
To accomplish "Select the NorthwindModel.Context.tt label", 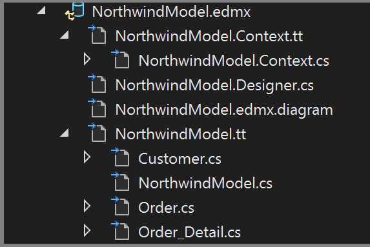I will 209,36.
